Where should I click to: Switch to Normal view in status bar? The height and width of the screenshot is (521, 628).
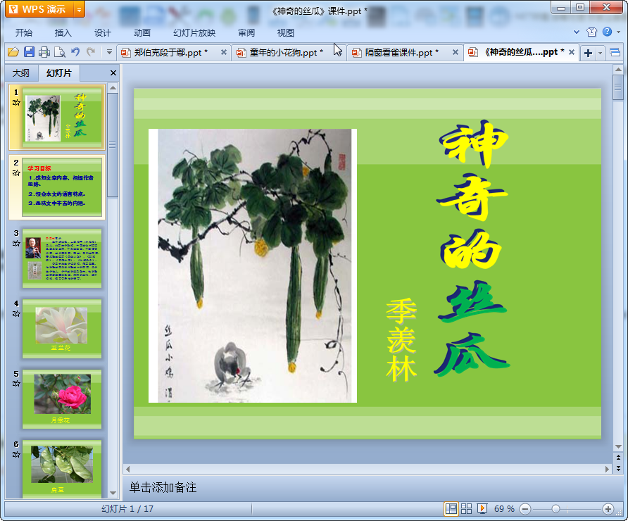451,509
